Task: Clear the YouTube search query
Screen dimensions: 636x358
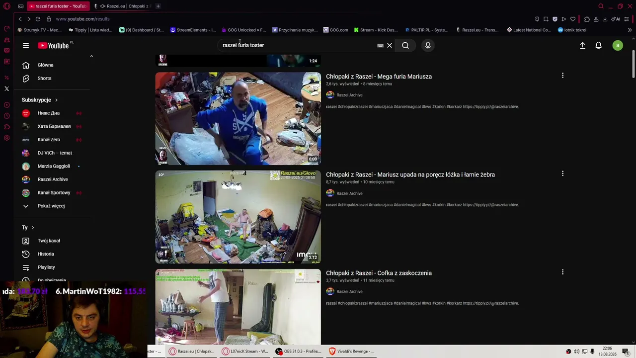Action: pyautogui.click(x=390, y=45)
